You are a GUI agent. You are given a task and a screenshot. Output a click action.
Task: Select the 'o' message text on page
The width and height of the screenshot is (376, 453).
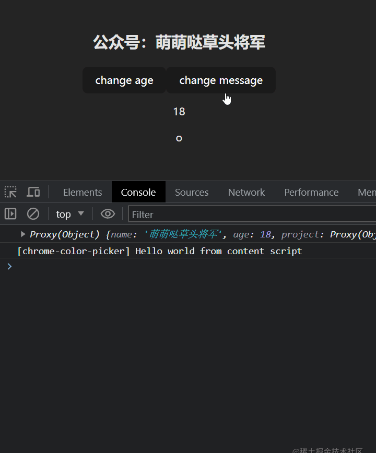tap(179, 138)
